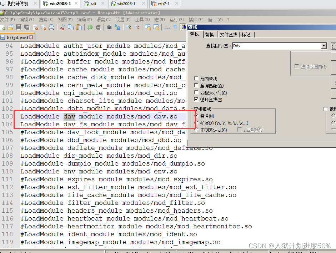Screen dimensions: 336x253
Task: Click the Save floppy disk icon
Action: (19, 27)
